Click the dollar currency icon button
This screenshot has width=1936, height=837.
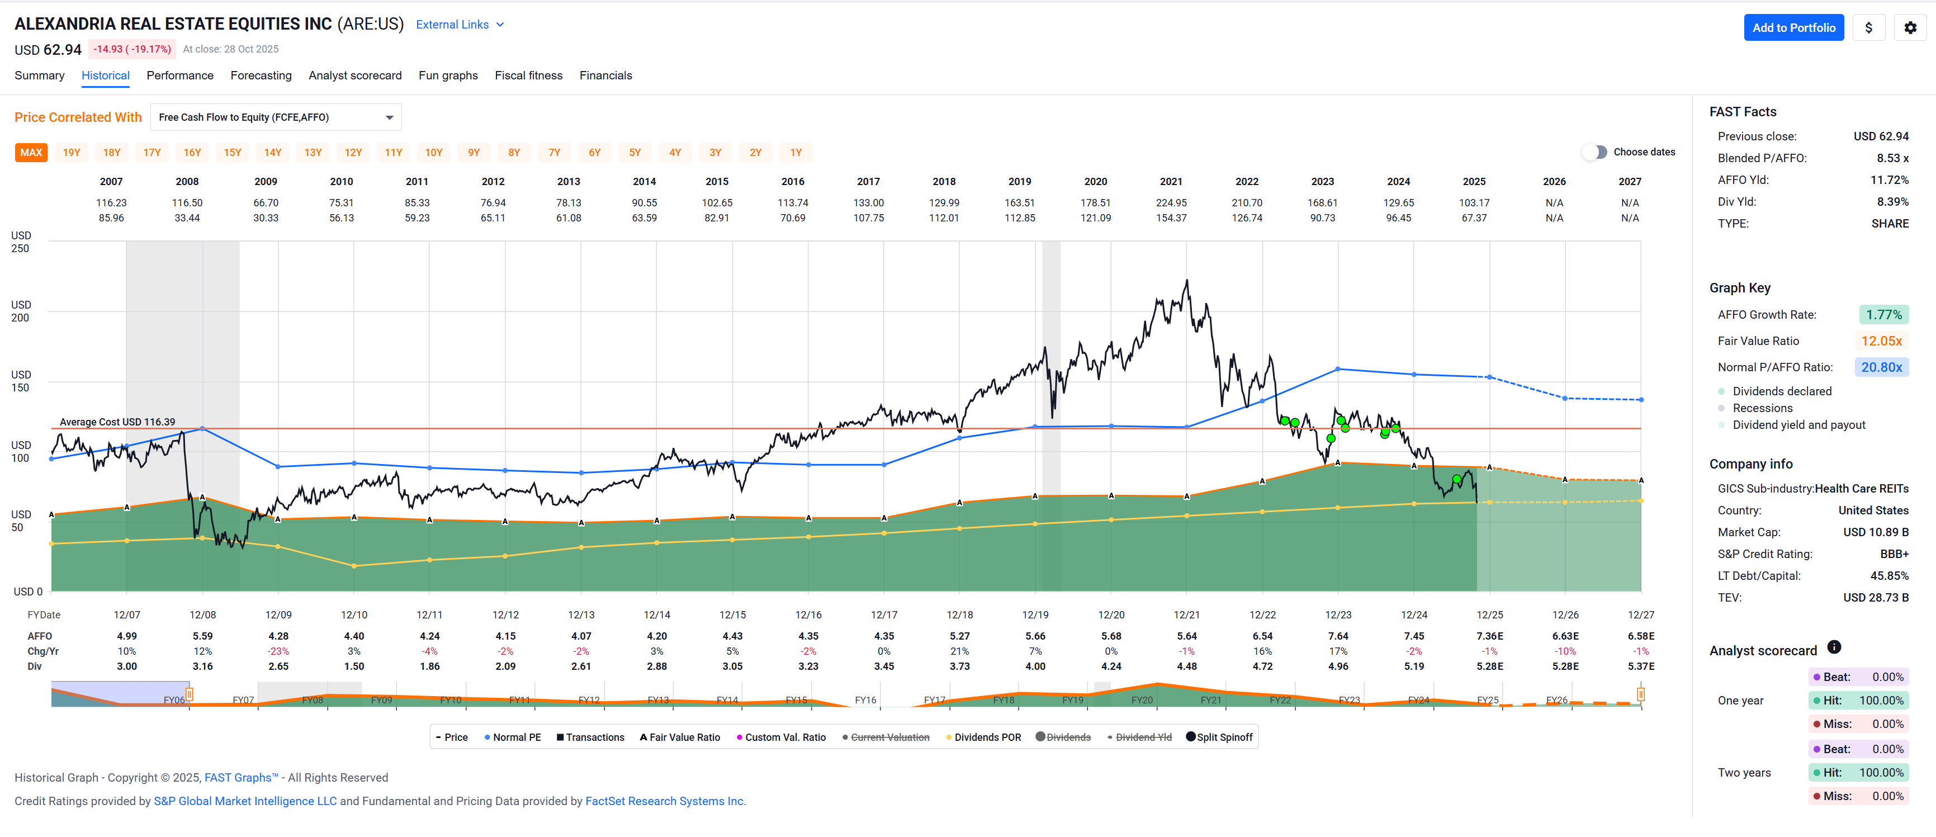tap(1868, 28)
